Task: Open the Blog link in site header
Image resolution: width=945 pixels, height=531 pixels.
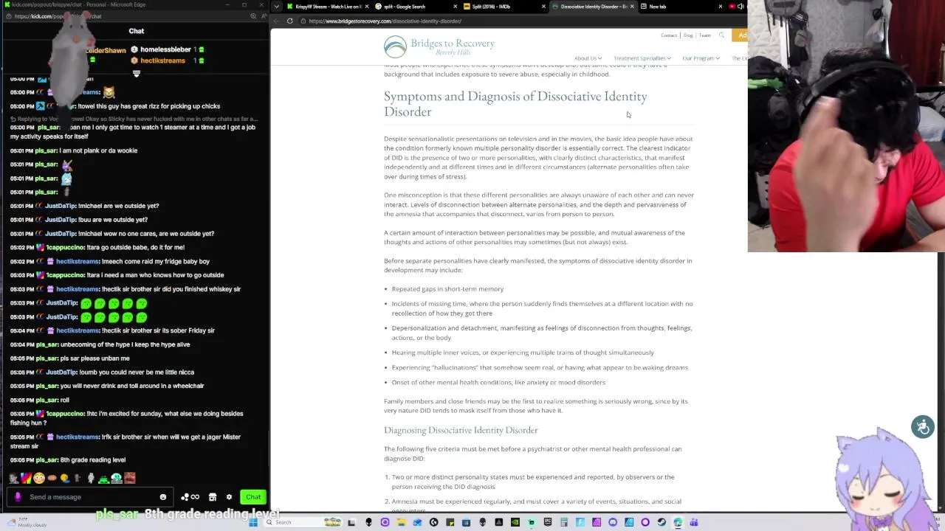Action: point(688,35)
